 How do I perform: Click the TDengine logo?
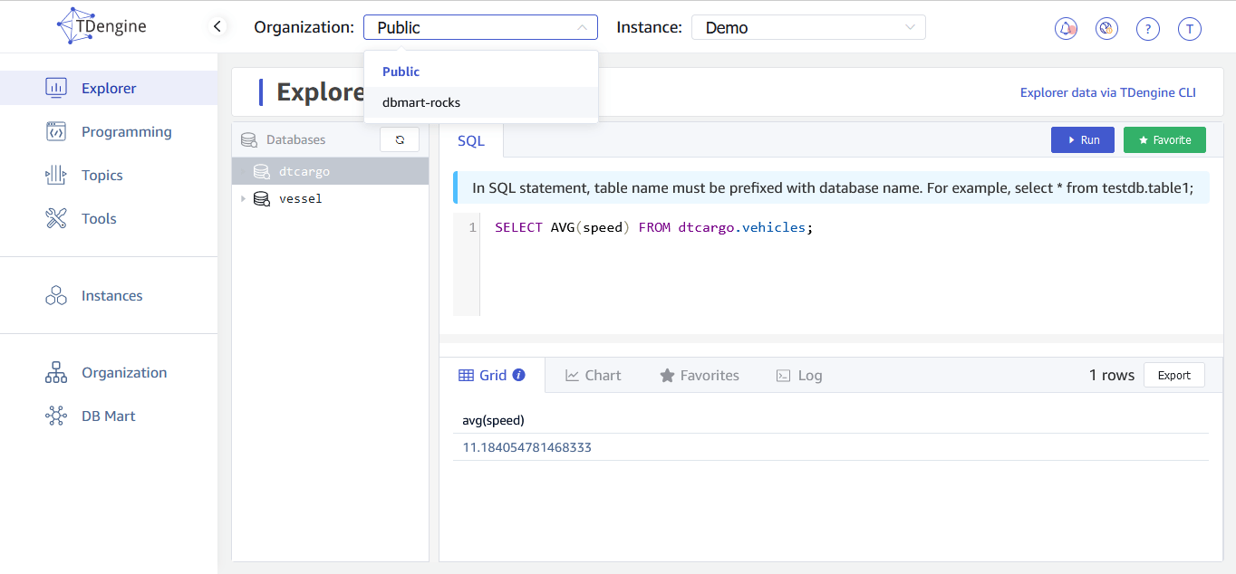[101, 26]
